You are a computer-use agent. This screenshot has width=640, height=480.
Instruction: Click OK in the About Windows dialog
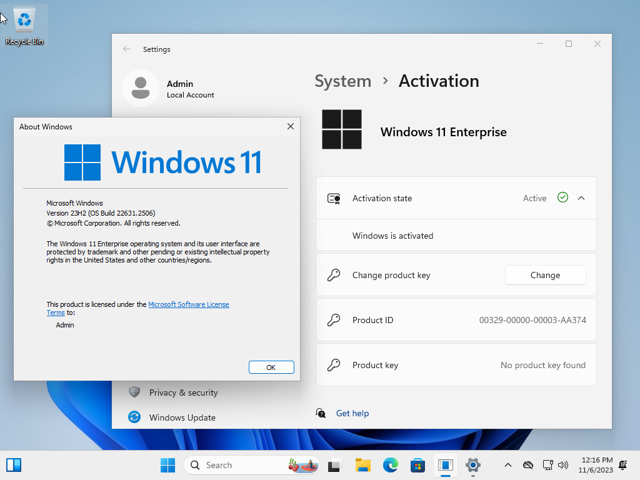pos(271,367)
